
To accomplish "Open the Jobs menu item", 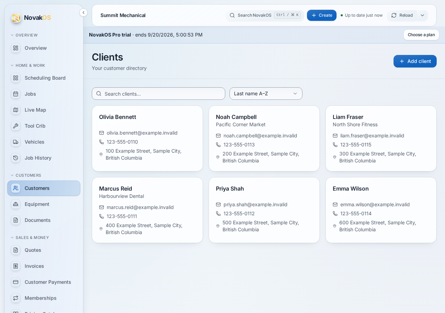I will [x=44, y=94].
